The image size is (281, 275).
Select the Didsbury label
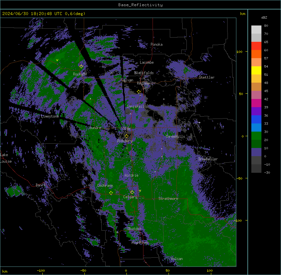(x=125, y=141)
